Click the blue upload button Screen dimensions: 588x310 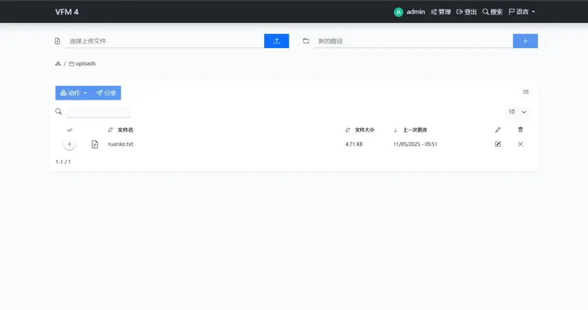[x=276, y=41]
